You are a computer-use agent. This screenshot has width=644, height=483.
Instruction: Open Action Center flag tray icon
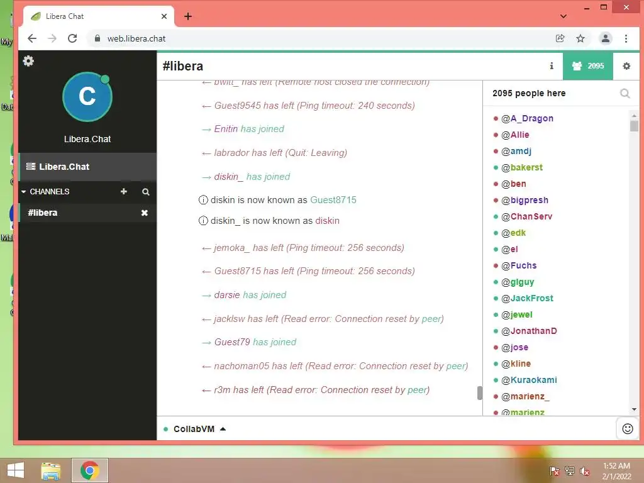[555, 471]
